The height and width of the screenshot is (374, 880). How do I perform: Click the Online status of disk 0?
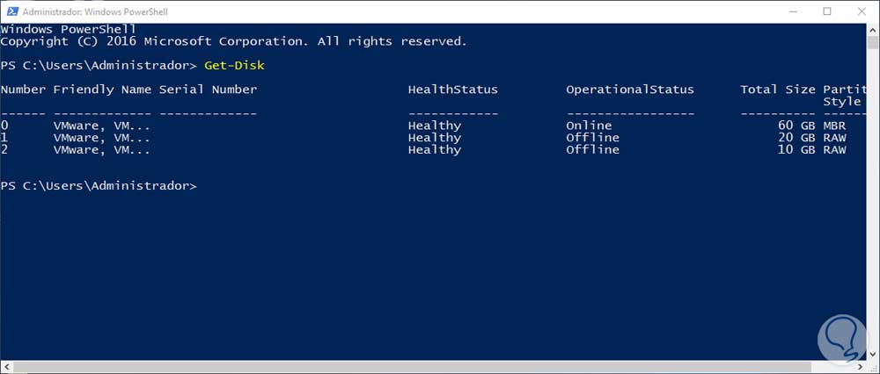(589, 126)
